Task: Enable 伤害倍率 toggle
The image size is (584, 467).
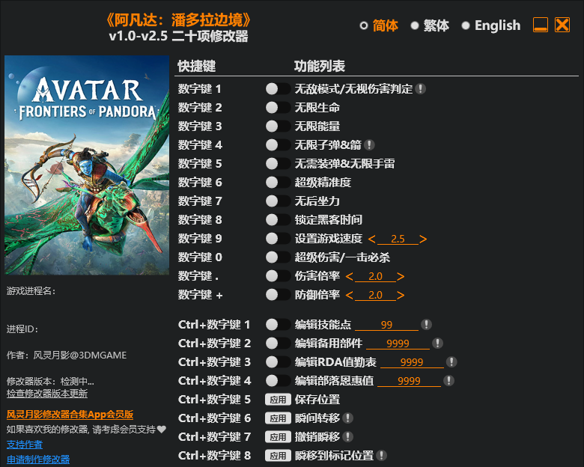Action: pyautogui.click(x=278, y=276)
